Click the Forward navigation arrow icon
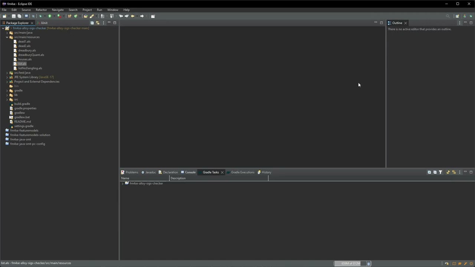 pos(142,16)
